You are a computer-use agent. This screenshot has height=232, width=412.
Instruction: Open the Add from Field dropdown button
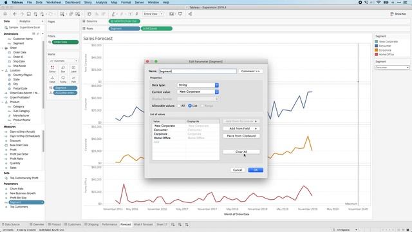241,129
